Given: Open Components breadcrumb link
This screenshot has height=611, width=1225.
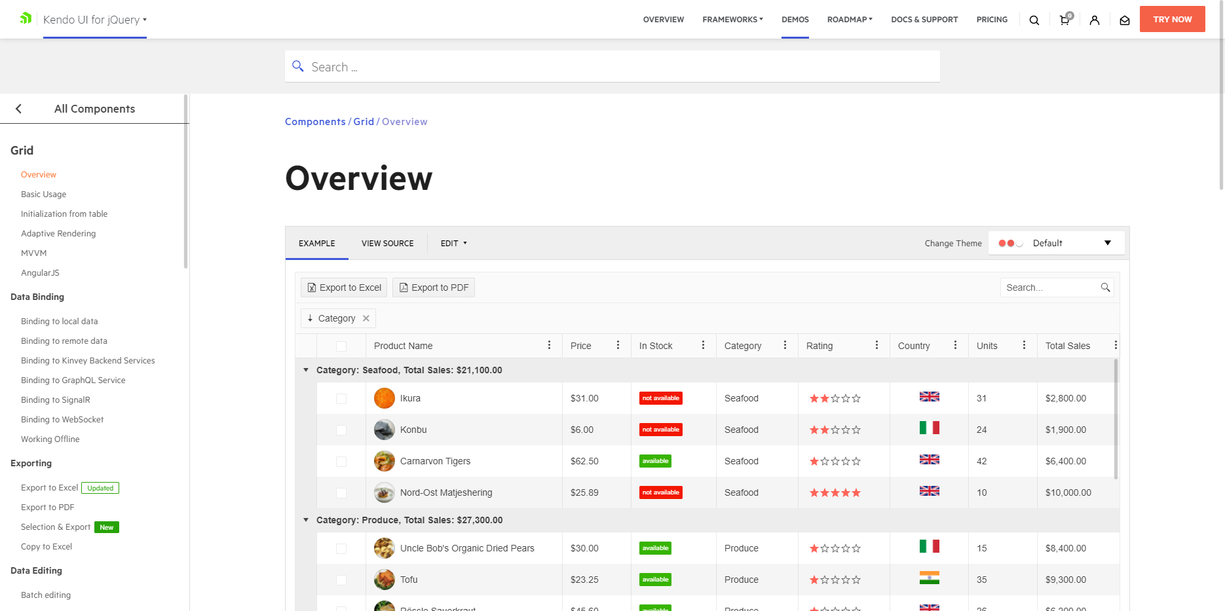Looking at the screenshot, I should pos(315,122).
